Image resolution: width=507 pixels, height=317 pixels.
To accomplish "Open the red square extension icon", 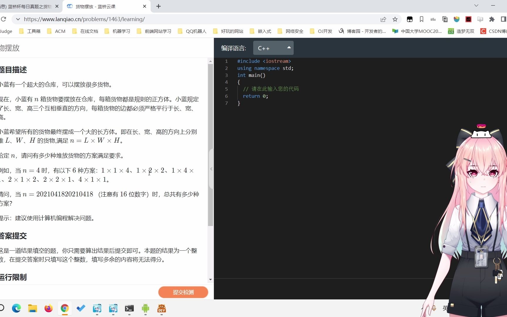I will (x=468, y=19).
